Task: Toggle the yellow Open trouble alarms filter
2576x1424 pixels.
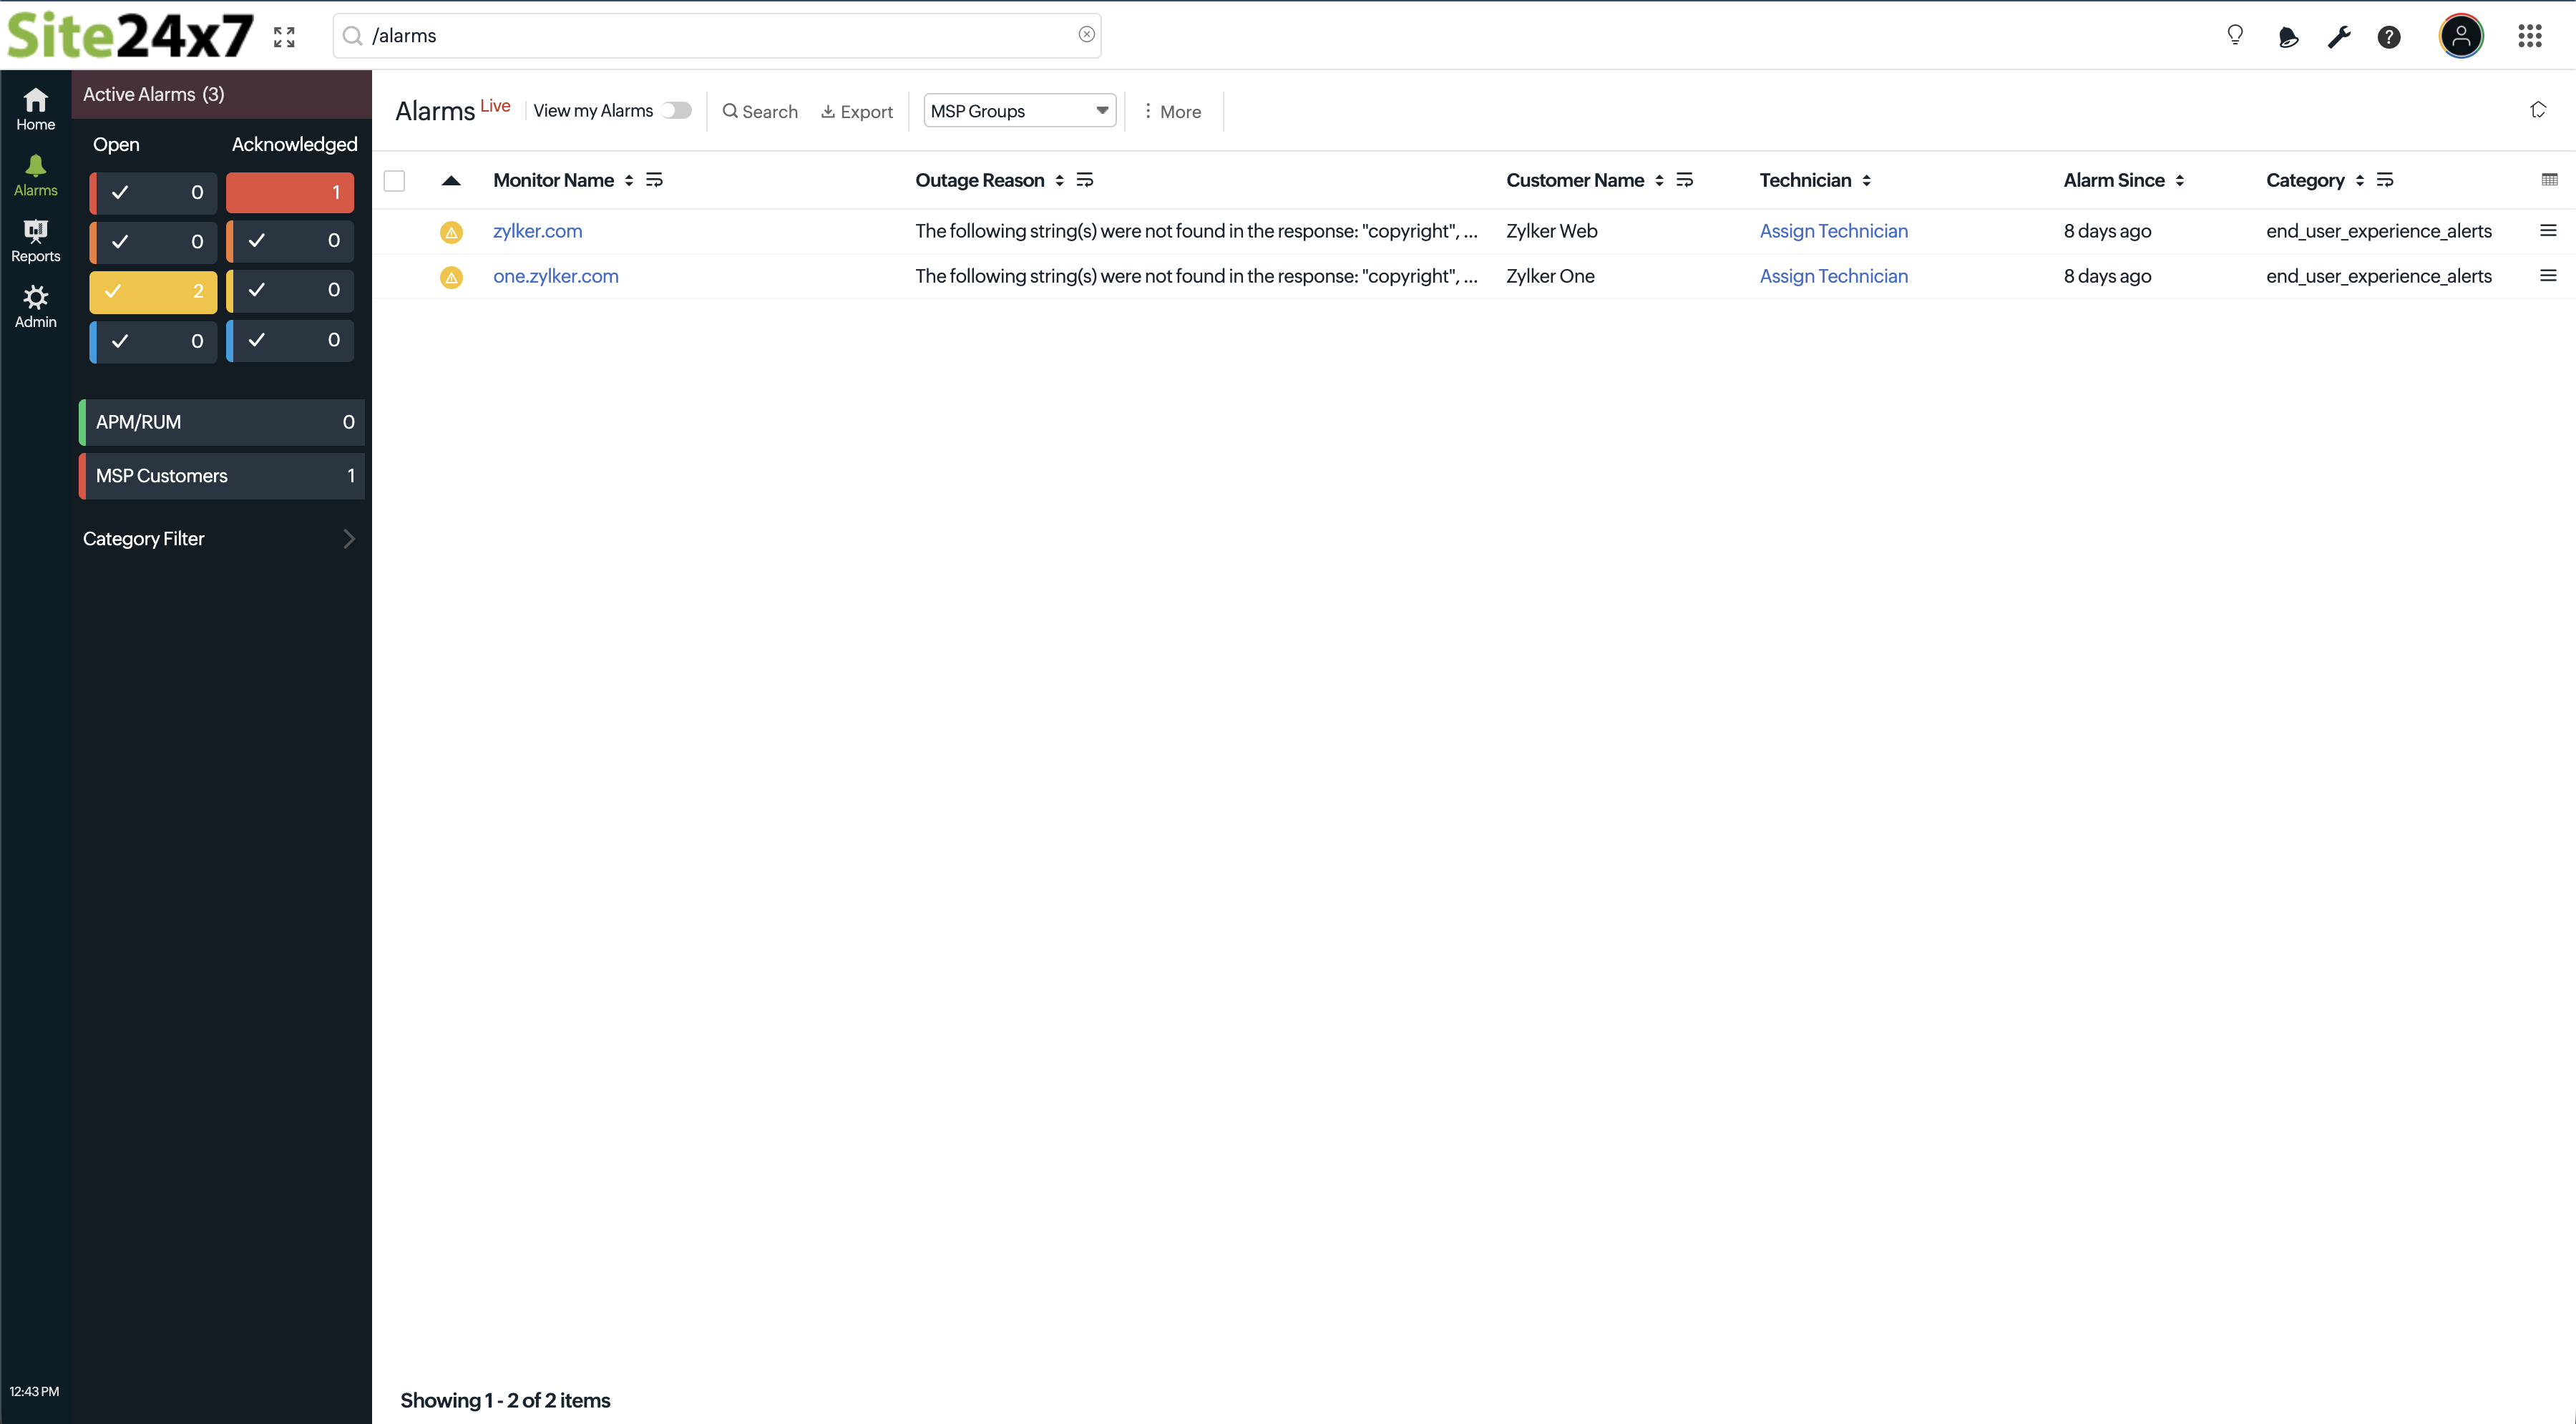Action: 153,292
